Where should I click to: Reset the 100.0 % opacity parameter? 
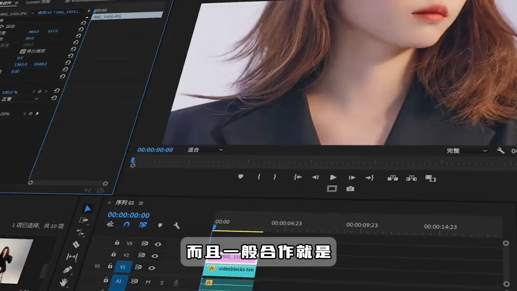click(x=57, y=91)
